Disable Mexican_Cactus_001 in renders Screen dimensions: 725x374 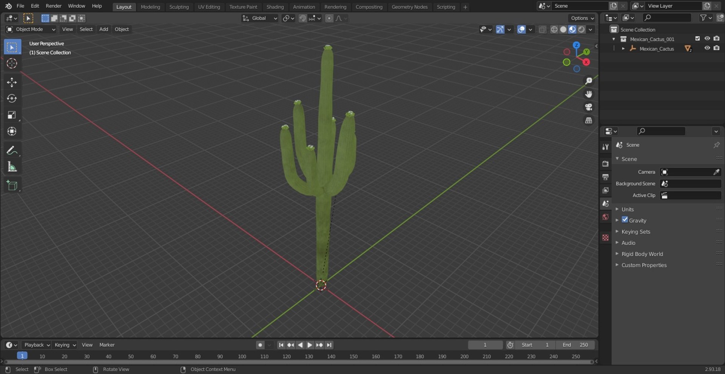coord(716,38)
